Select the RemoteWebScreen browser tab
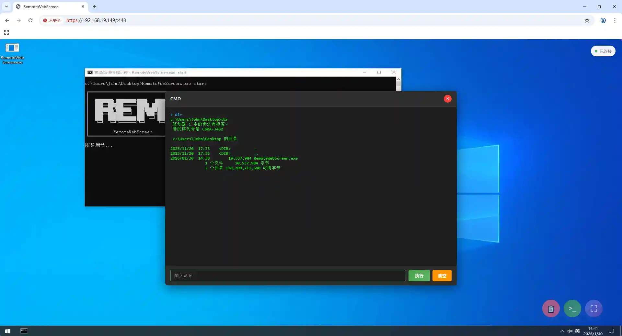622x336 pixels. point(50,6)
